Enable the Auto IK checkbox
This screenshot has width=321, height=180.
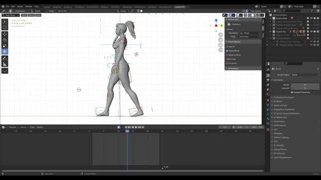[227, 46]
